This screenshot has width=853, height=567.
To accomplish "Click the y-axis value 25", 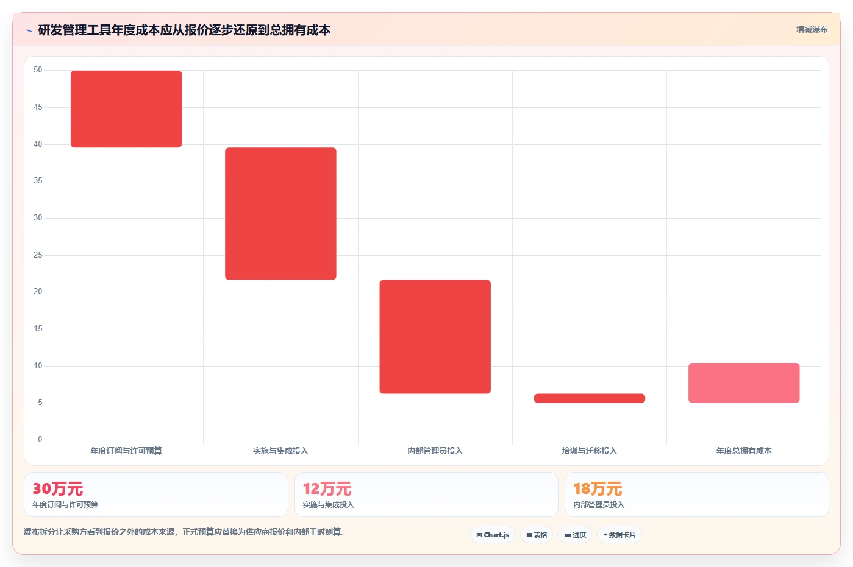I will tap(38, 255).
